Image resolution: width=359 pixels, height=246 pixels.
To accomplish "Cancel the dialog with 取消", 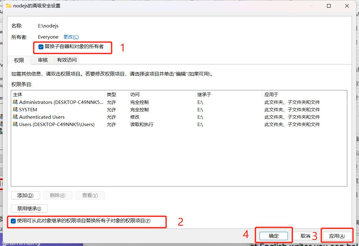I will click(305, 236).
